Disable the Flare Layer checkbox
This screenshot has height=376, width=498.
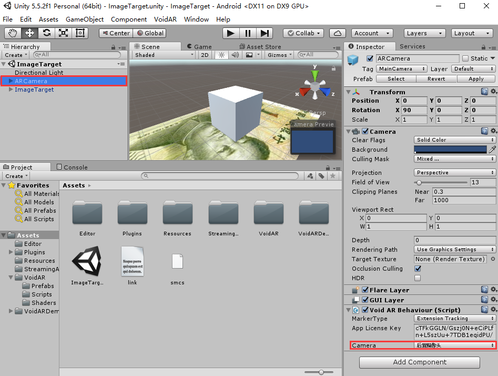tap(365, 290)
